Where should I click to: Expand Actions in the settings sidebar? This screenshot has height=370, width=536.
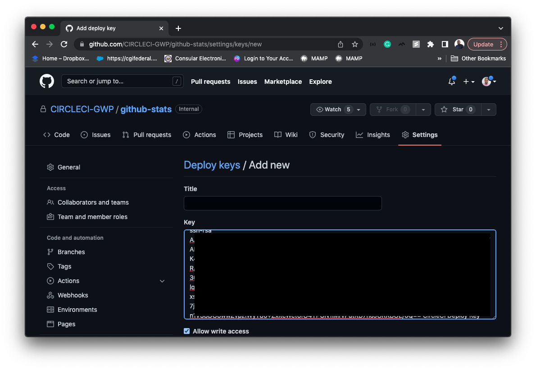(x=162, y=281)
